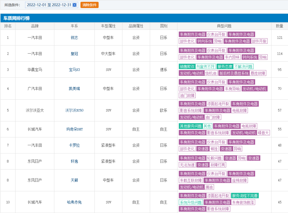Select the 服务流程不完善 issue tag
Screen dimensions: 288x213
245,196
